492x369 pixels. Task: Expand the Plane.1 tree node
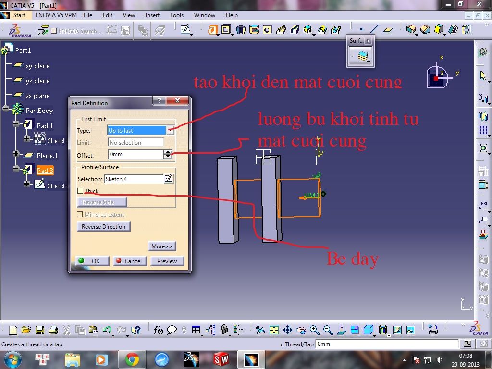[16, 153]
